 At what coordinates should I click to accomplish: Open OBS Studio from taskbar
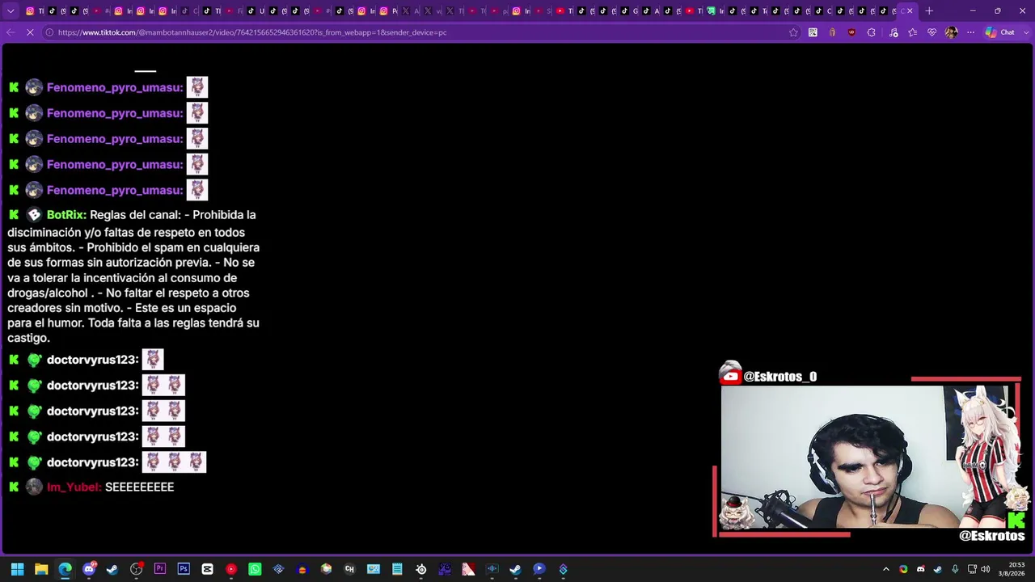[x=136, y=569]
